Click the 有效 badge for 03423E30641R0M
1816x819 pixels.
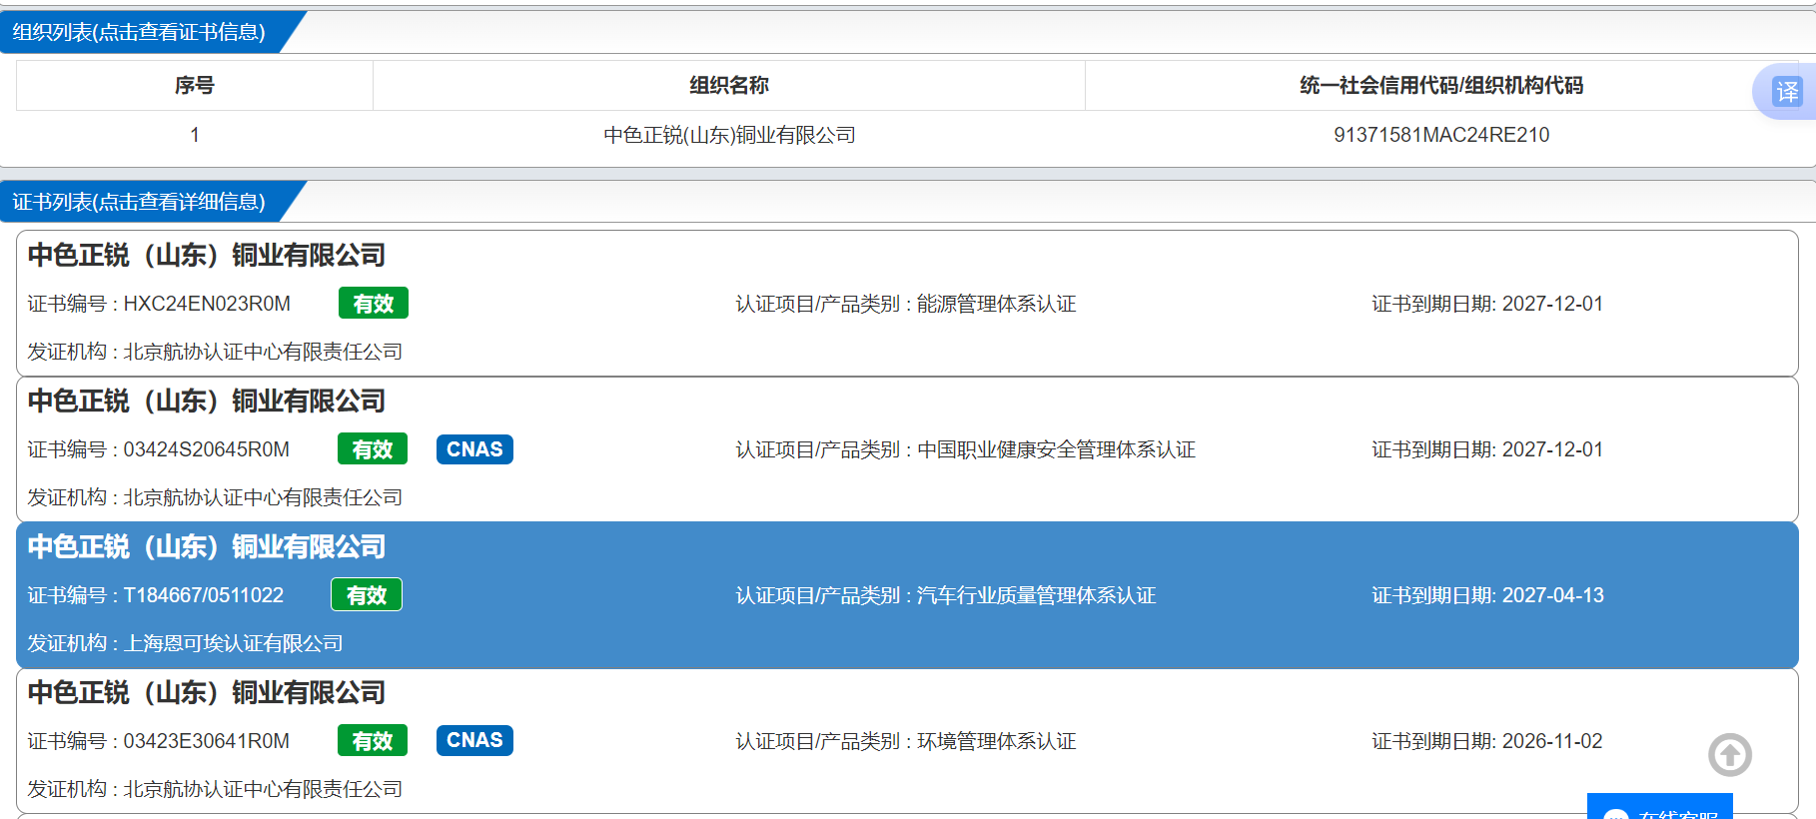[x=373, y=741]
